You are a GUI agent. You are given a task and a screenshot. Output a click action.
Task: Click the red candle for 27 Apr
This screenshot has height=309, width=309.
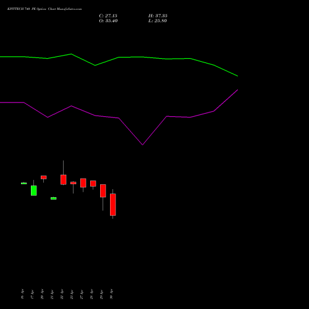(x=83, y=183)
